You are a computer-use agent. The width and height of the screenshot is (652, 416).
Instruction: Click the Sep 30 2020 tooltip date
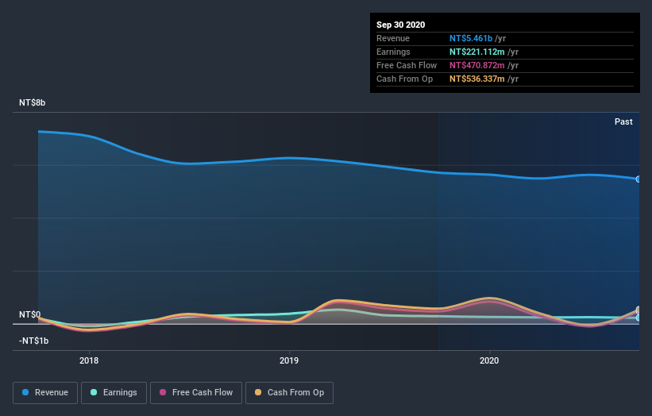401,25
